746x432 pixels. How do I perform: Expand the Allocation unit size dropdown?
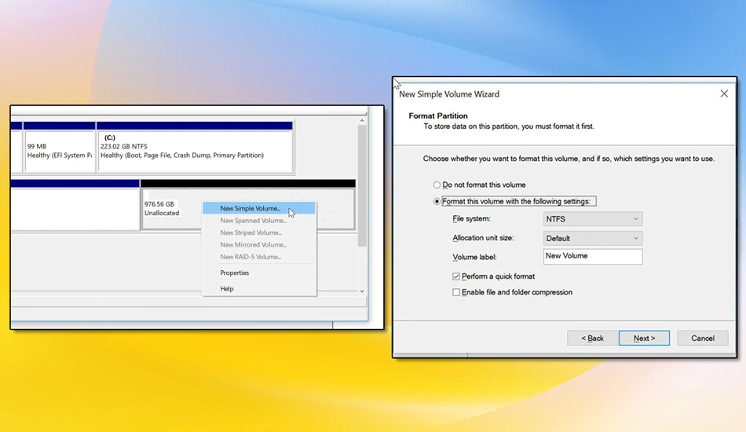tap(593, 238)
